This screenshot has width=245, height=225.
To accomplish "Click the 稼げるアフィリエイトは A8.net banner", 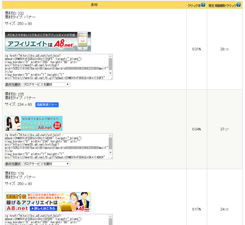I will point(48,202).
